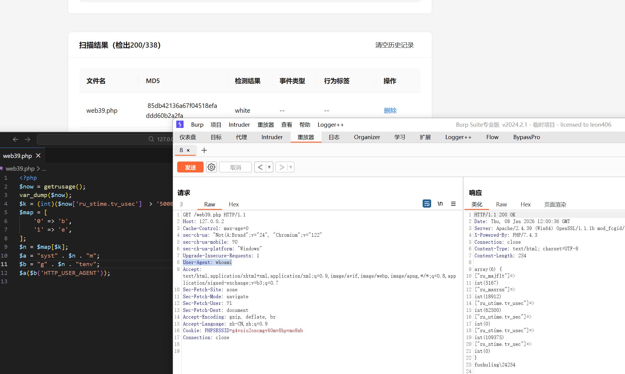Open the Logger++ menu in the menu bar
Screen dimensions: 625x374
tap(330, 125)
